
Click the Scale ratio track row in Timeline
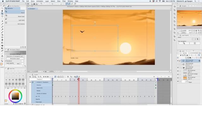pyautogui.click(x=42, y=88)
